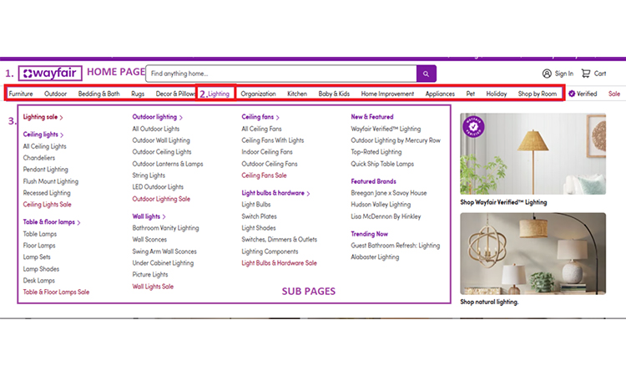
Task: Open the Switches, Dimmers & Outlets link
Action: click(x=279, y=239)
